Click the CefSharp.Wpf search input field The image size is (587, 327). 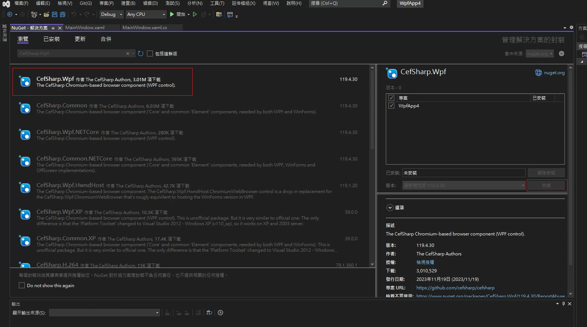coord(72,54)
